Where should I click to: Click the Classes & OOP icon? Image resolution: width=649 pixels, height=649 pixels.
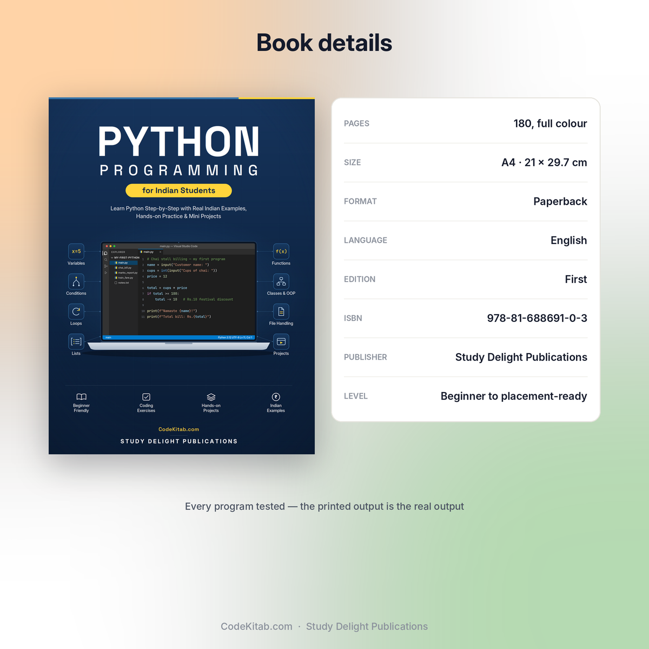click(281, 281)
